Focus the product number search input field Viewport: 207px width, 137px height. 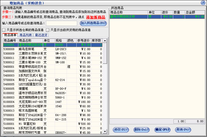(61, 23)
